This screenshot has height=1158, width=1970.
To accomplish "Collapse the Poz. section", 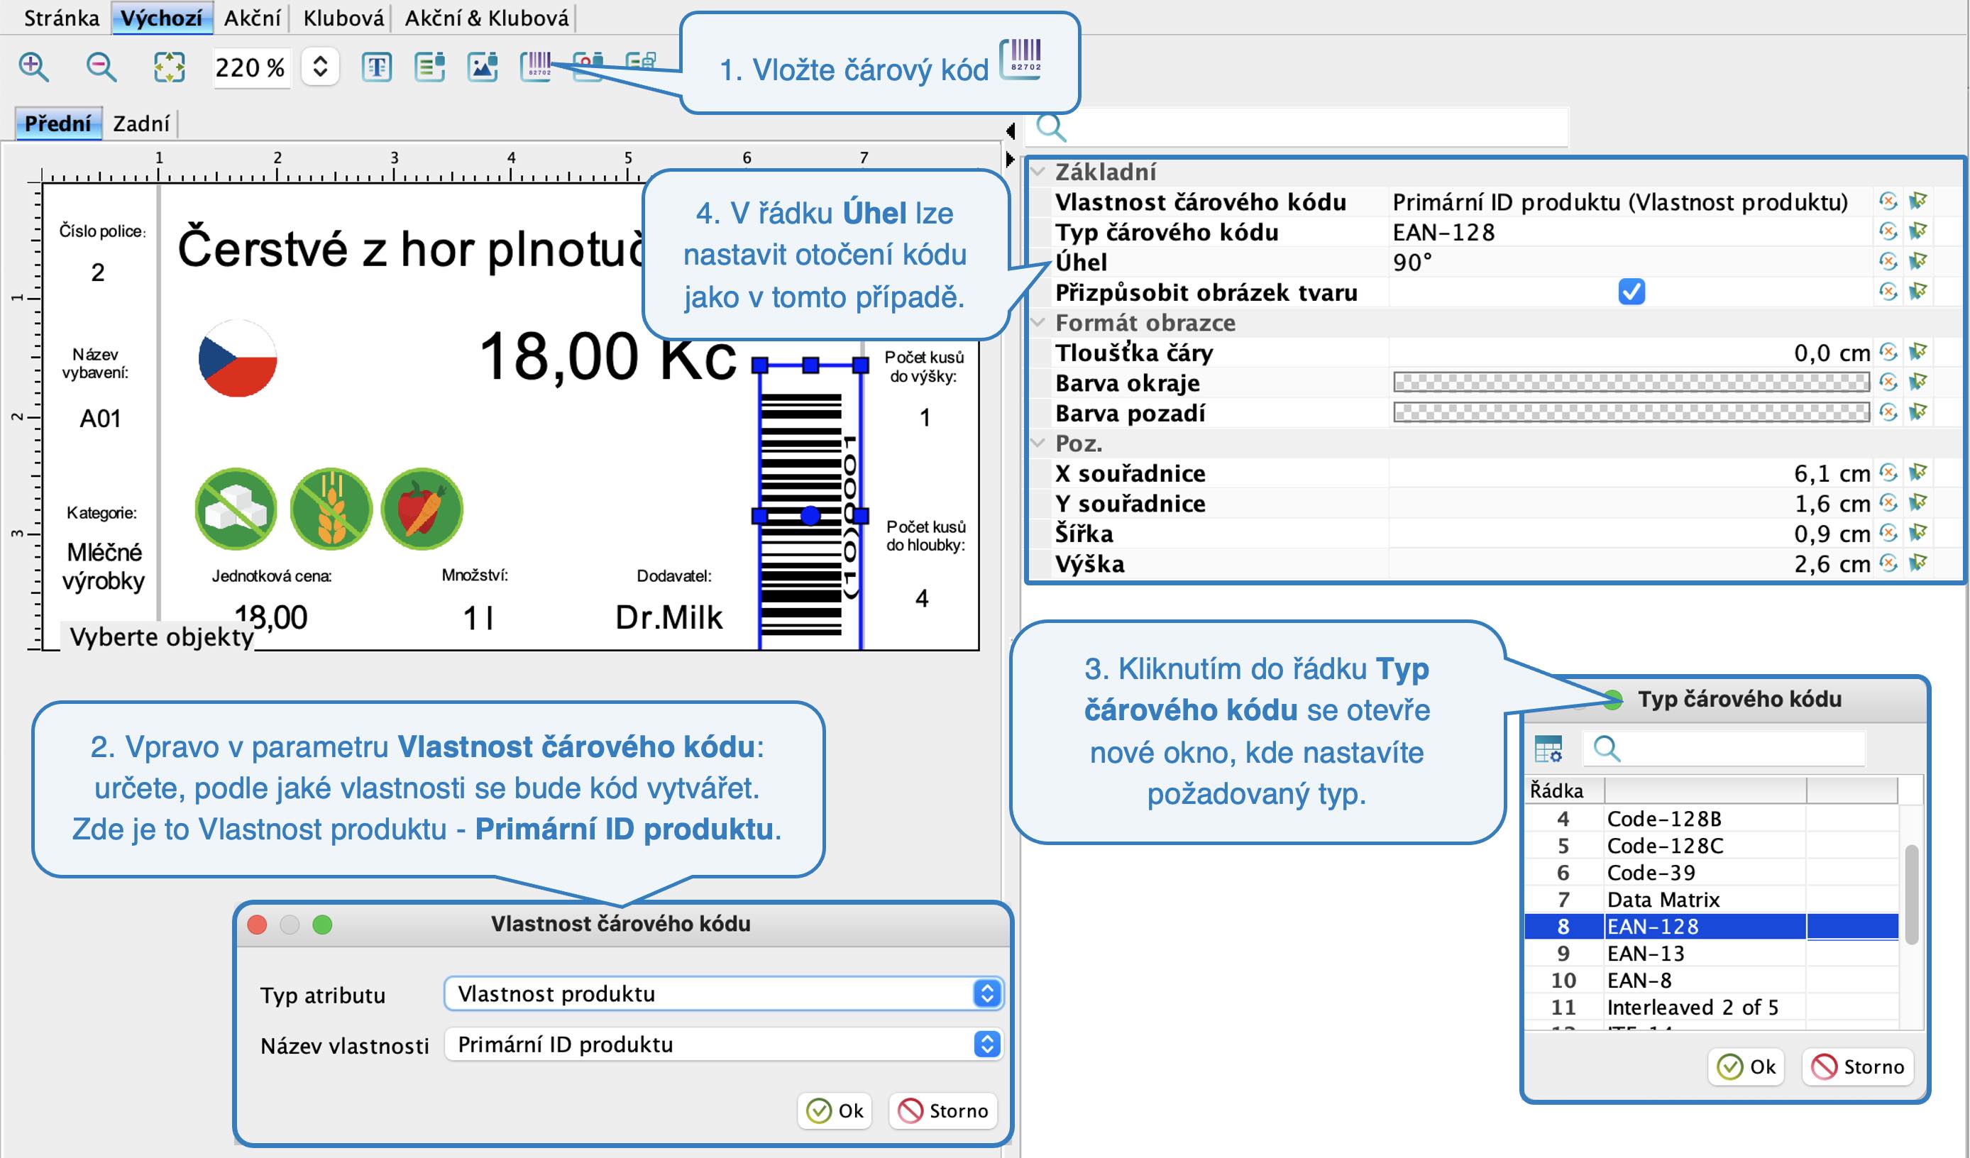I will click(1039, 443).
